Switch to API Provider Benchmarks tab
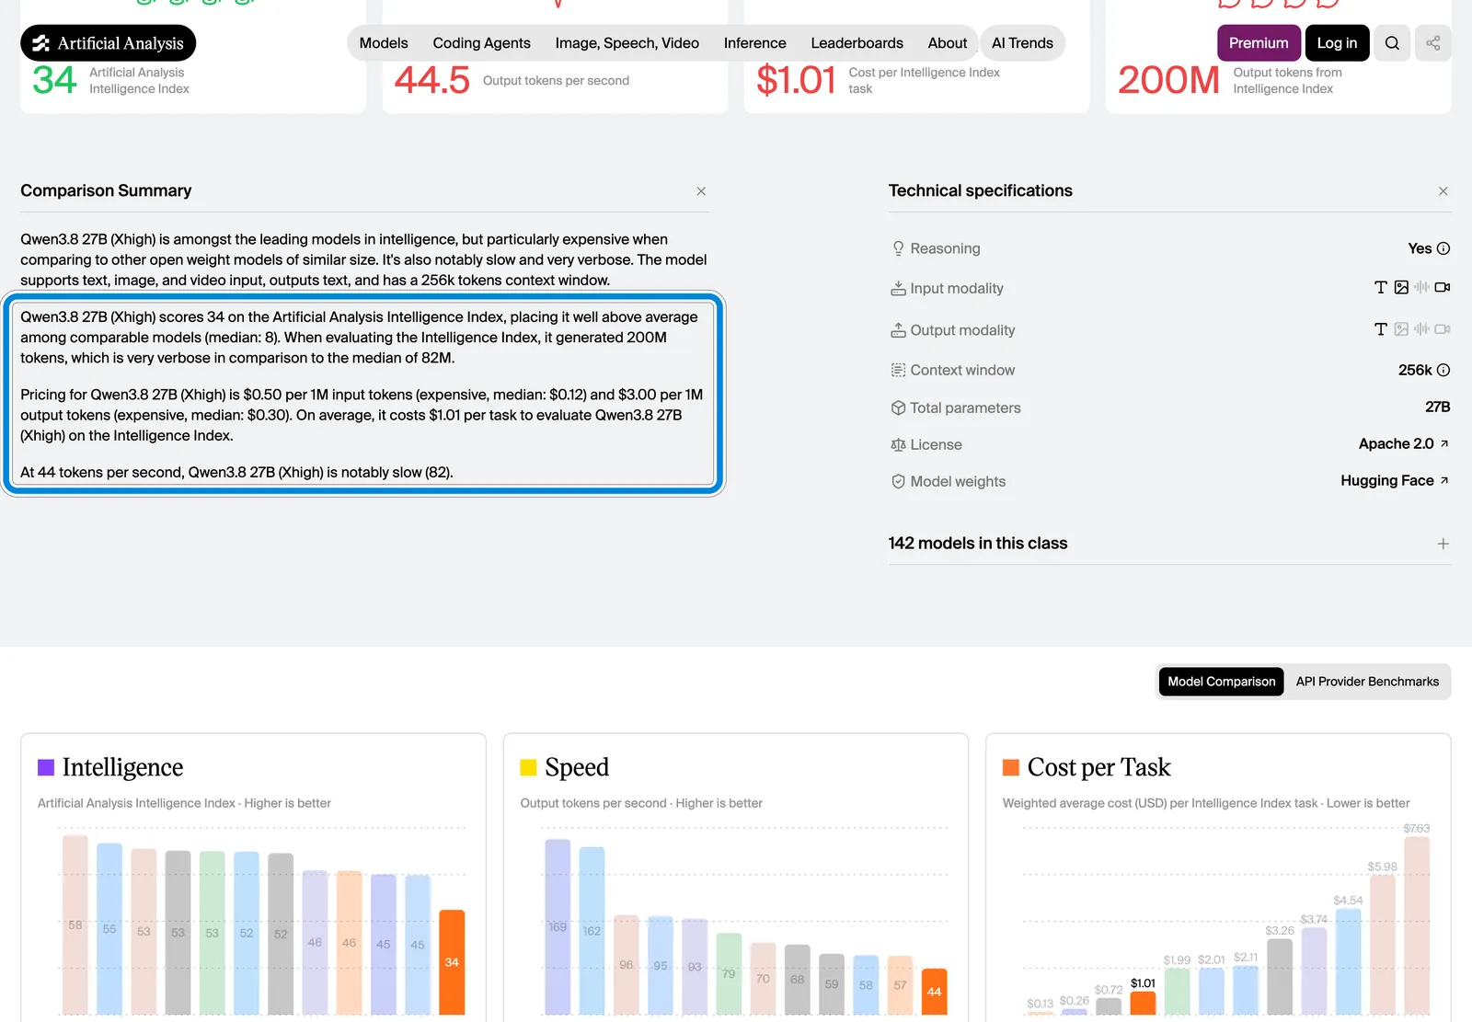Image resolution: width=1472 pixels, height=1022 pixels. (x=1367, y=682)
